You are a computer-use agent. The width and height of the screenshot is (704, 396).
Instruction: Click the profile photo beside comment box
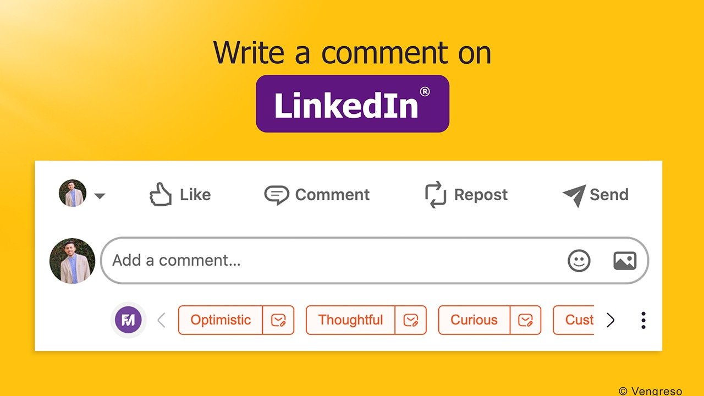[72, 261]
